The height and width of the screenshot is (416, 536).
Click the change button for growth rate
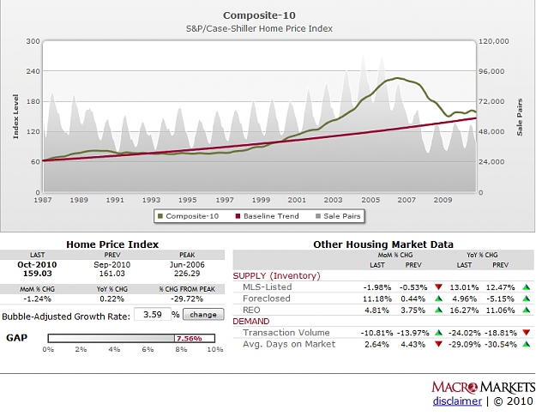pyautogui.click(x=203, y=314)
